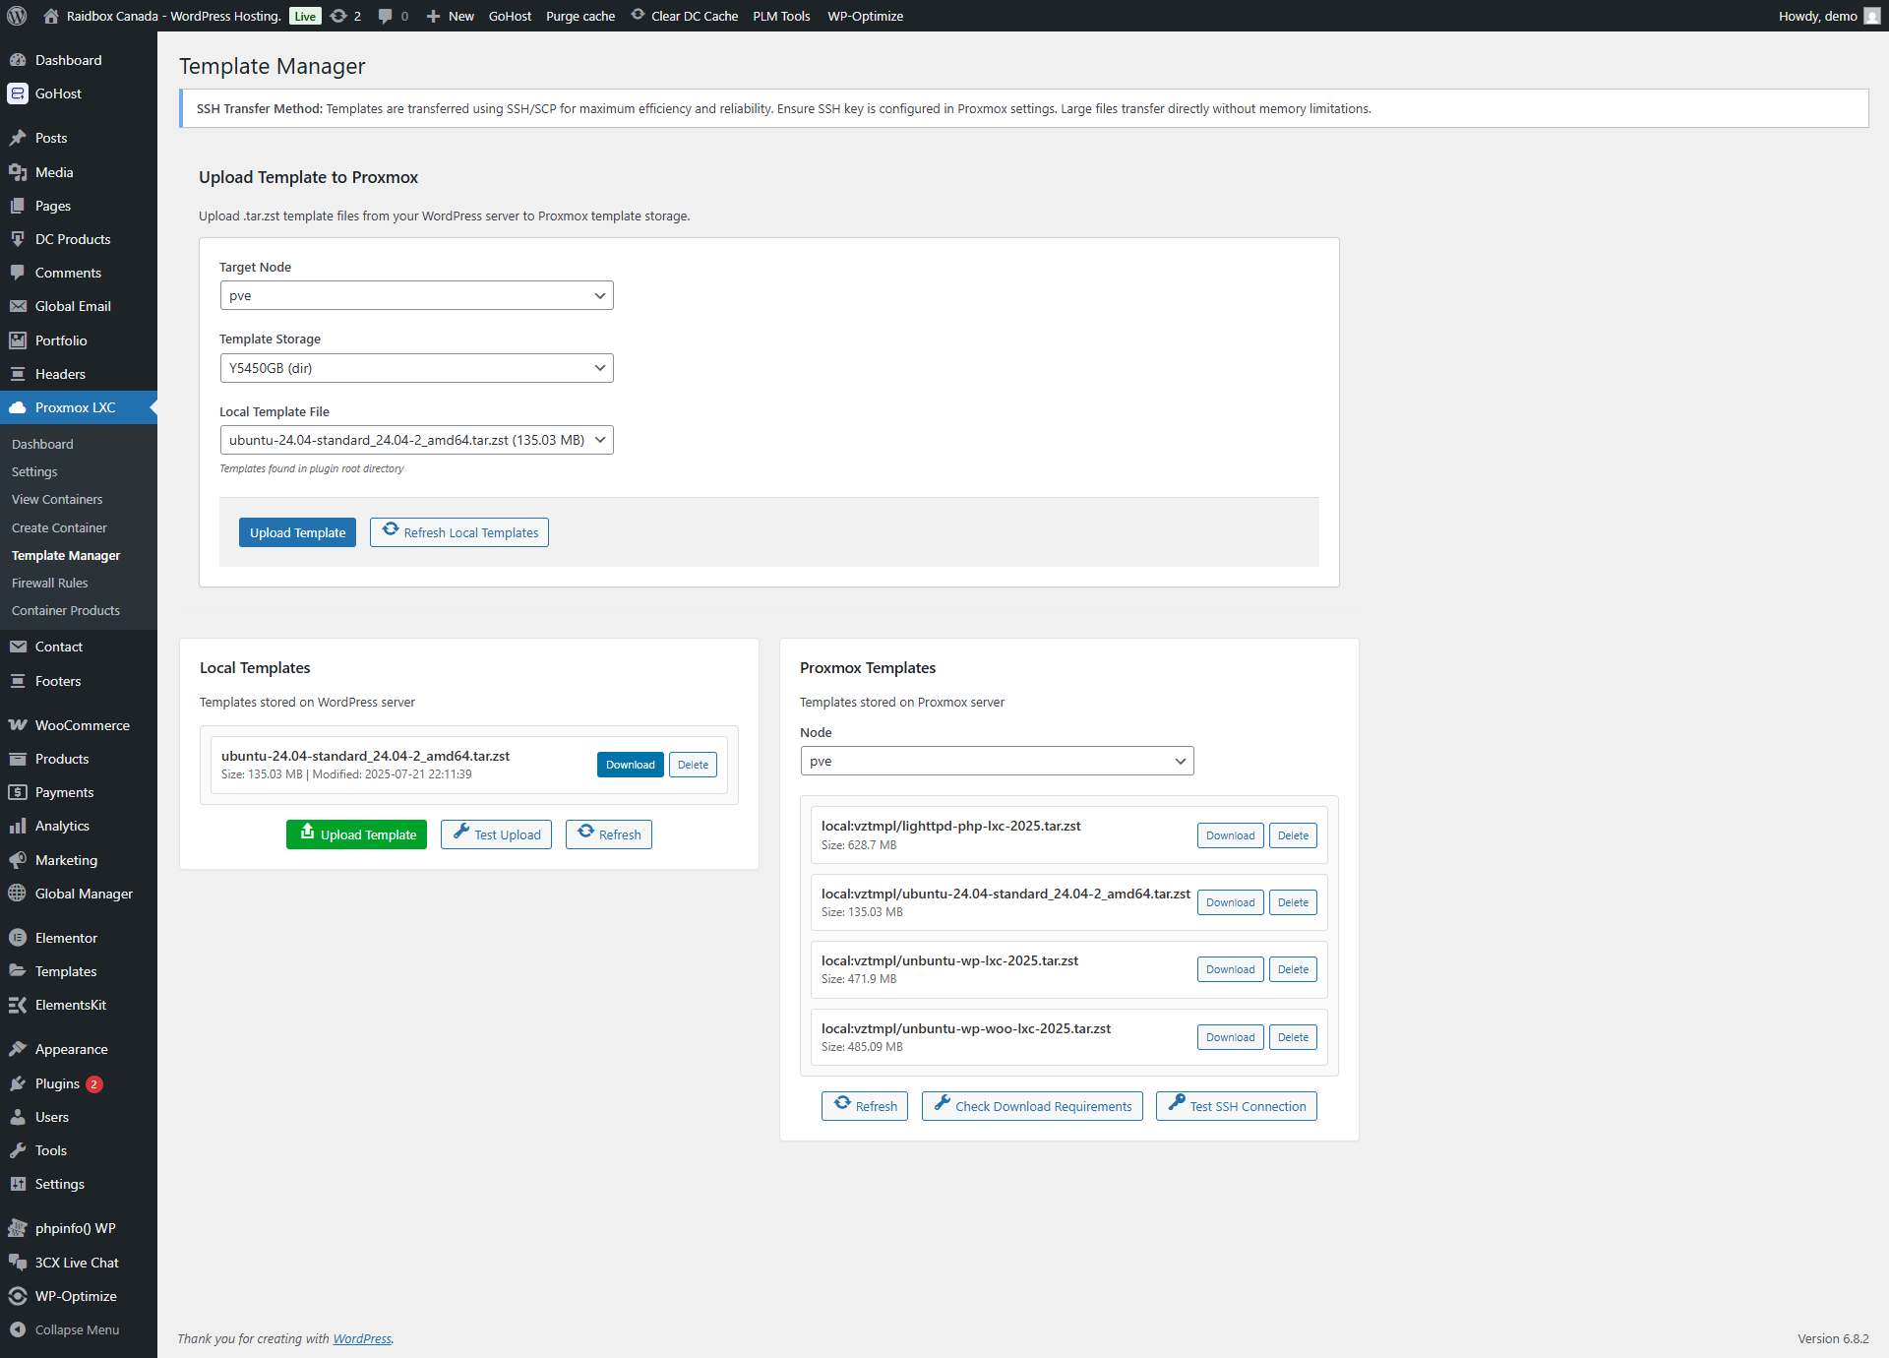The height and width of the screenshot is (1358, 1889).
Task: Open Elementor from the sidebar
Action: point(66,938)
